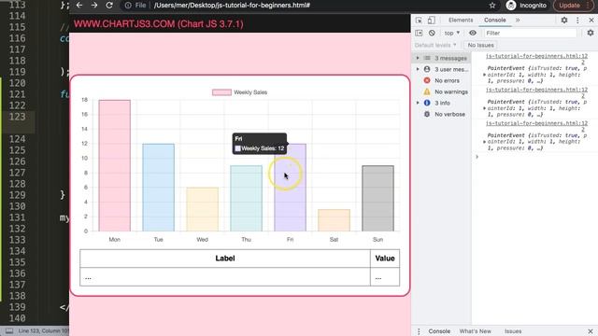
Task: Click the Fri purple bar
Action: [x=290, y=188]
